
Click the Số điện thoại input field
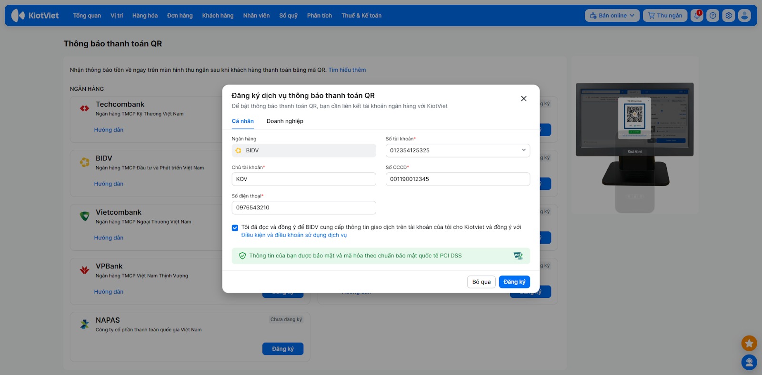tap(304, 207)
